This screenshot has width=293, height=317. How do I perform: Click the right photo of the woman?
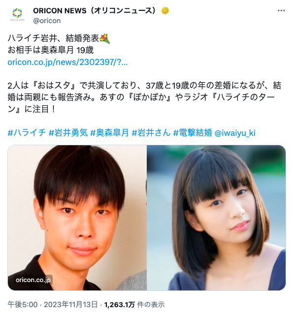216,218
